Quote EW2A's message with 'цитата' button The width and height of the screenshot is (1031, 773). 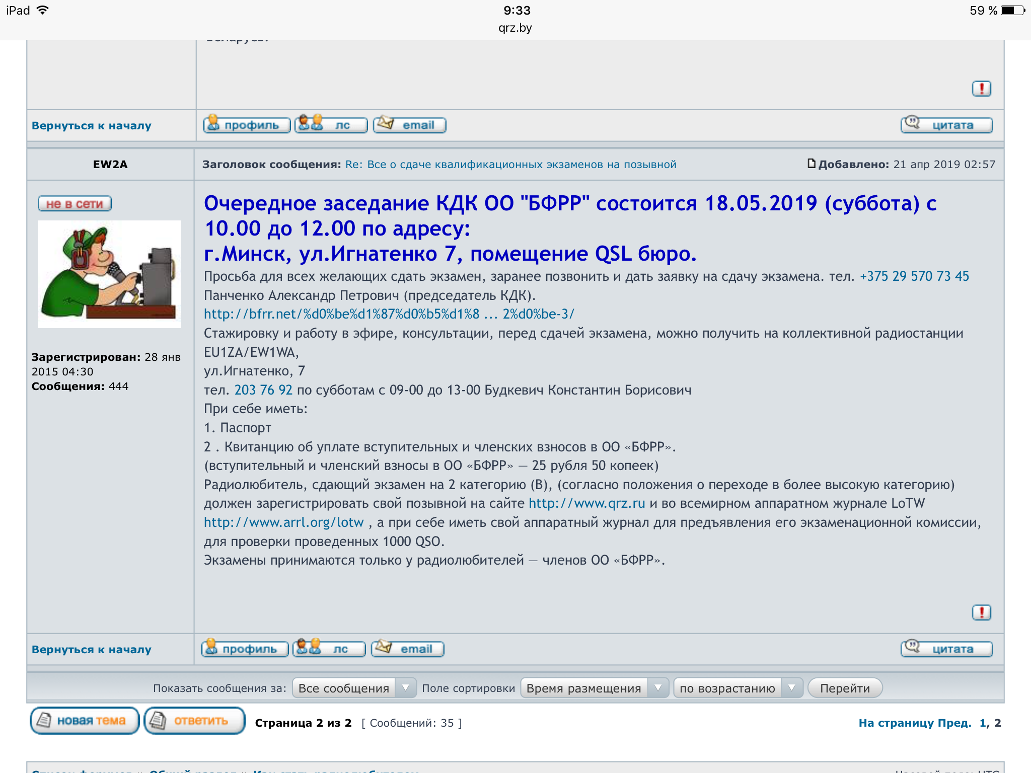point(946,649)
